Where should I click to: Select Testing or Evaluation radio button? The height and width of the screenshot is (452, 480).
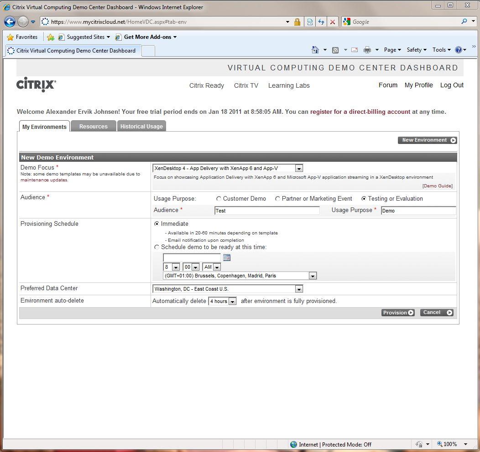pos(364,199)
